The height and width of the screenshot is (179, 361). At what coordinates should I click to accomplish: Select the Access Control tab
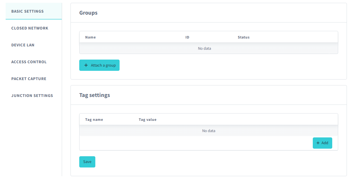point(34,62)
